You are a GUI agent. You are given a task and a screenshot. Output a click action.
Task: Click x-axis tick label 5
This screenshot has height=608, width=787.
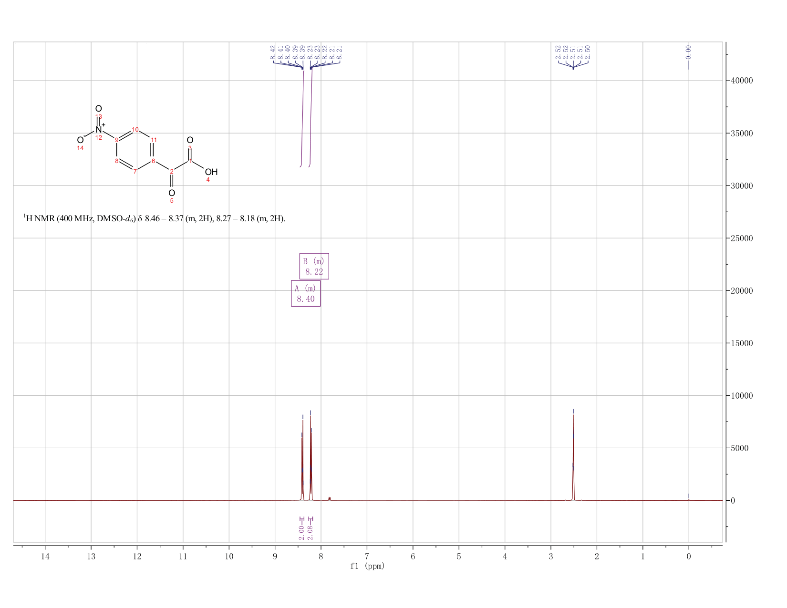(459, 556)
